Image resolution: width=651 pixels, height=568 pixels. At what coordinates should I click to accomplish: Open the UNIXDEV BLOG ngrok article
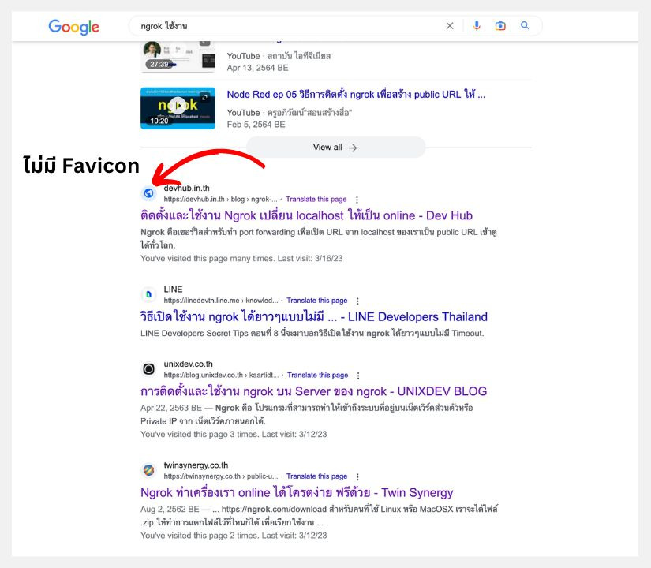(x=313, y=391)
